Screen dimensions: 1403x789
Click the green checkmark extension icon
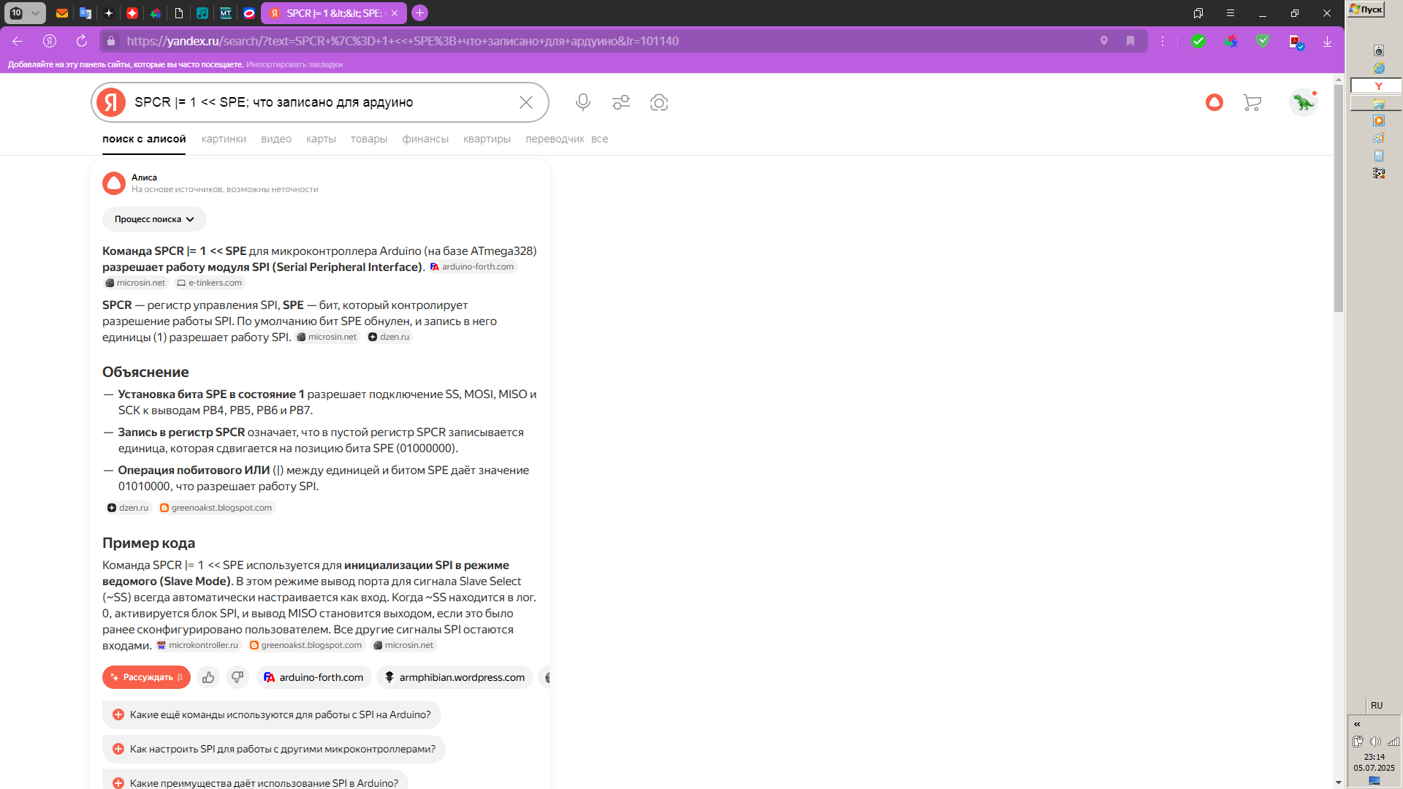[x=1198, y=41]
